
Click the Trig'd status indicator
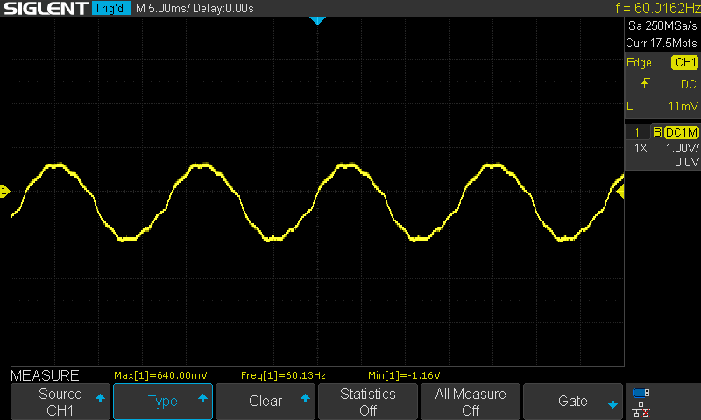coord(111,9)
